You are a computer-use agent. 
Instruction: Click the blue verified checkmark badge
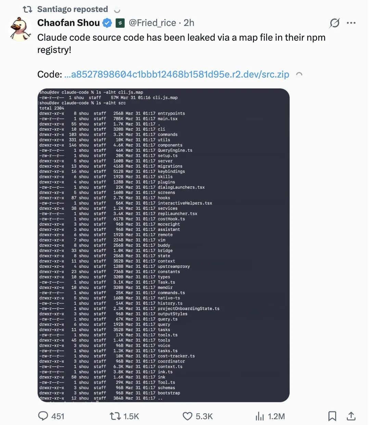(x=107, y=23)
